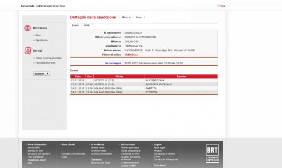
Task: Click the Servizi sidebar heading
Action: tap(37, 50)
